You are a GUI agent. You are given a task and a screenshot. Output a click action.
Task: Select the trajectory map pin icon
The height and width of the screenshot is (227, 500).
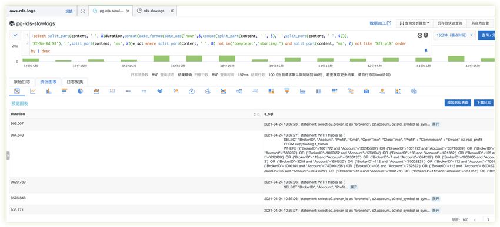[x=382, y=92]
